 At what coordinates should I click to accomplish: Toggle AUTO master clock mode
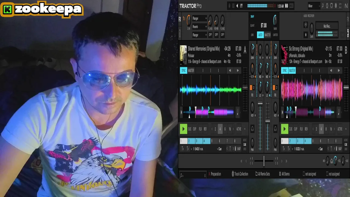(260, 35)
